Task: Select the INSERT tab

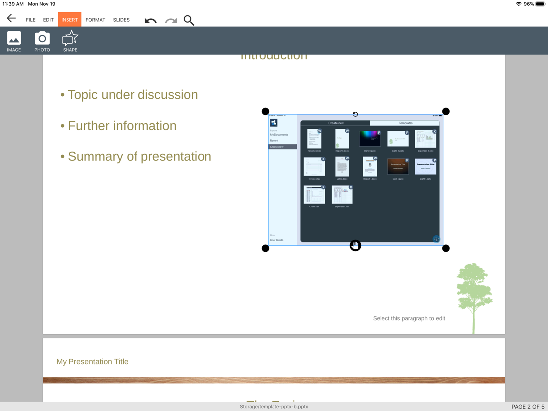Action: coord(69,19)
